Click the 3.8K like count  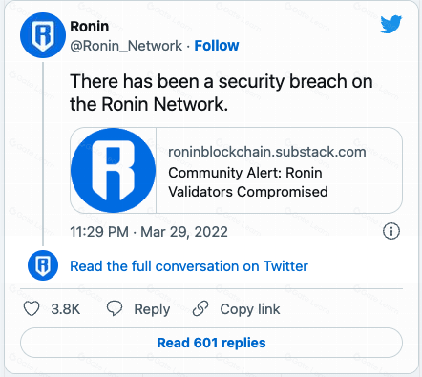click(x=66, y=309)
